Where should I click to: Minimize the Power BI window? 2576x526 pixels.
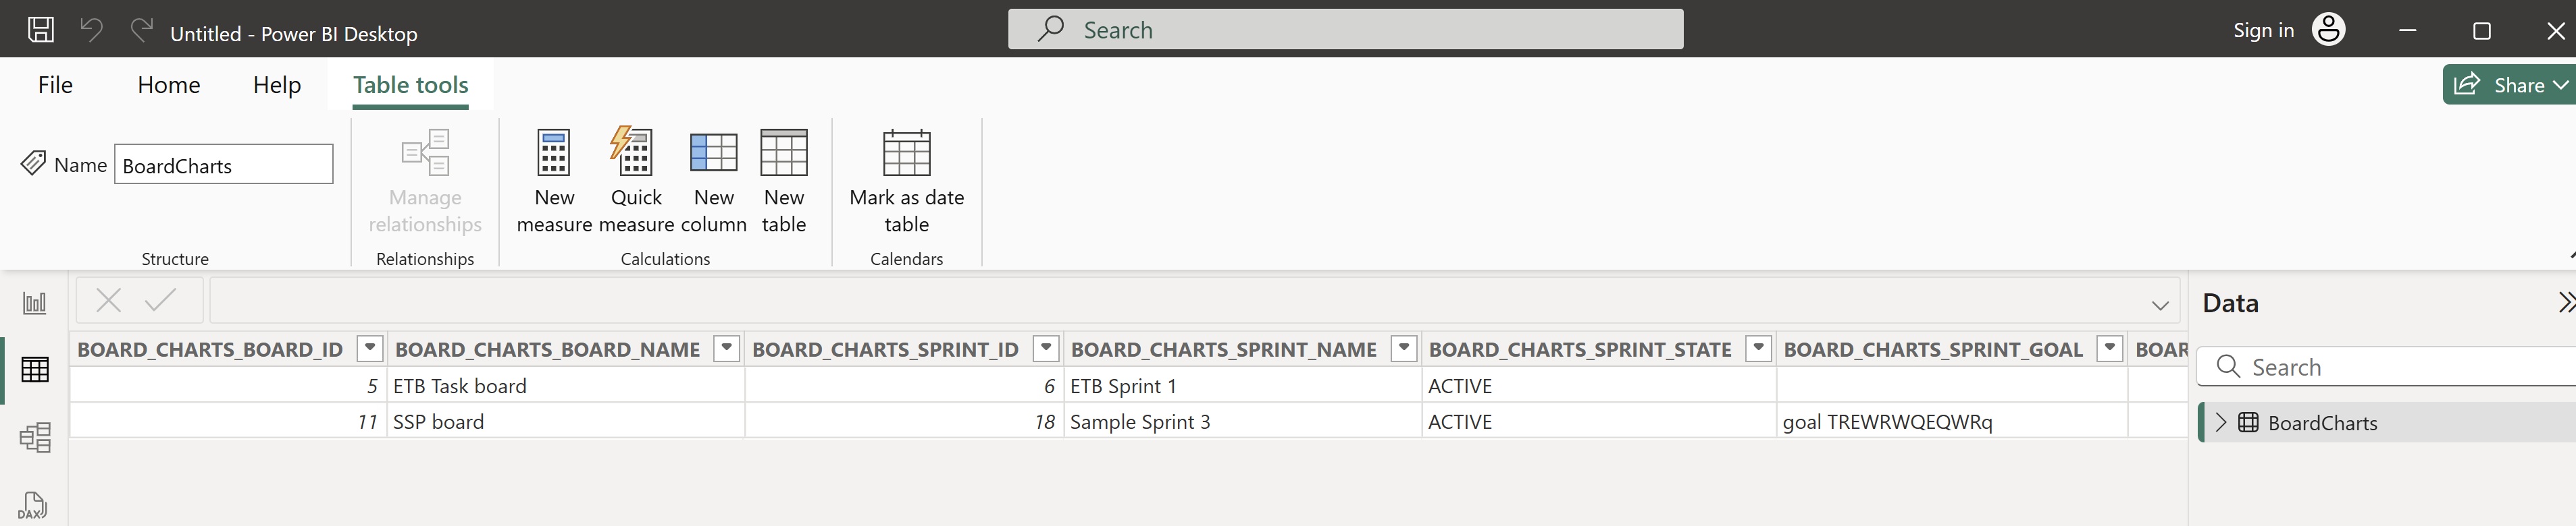coord(2408,30)
